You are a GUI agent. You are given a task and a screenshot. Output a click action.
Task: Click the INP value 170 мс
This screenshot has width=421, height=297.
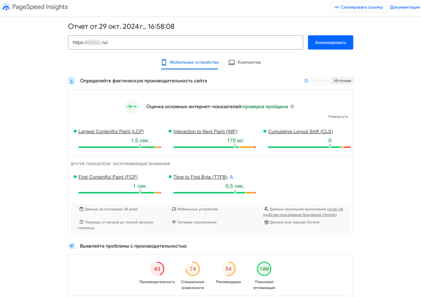click(235, 140)
